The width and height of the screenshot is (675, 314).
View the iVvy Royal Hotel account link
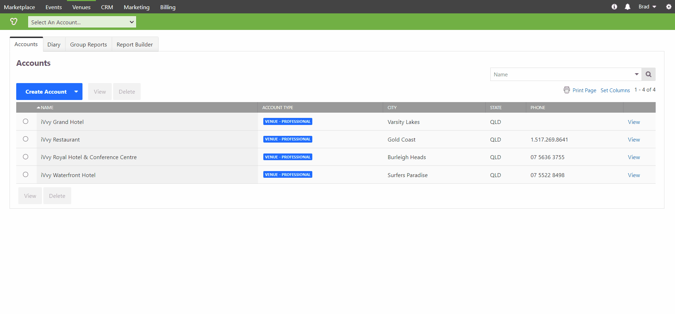[634, 157]
